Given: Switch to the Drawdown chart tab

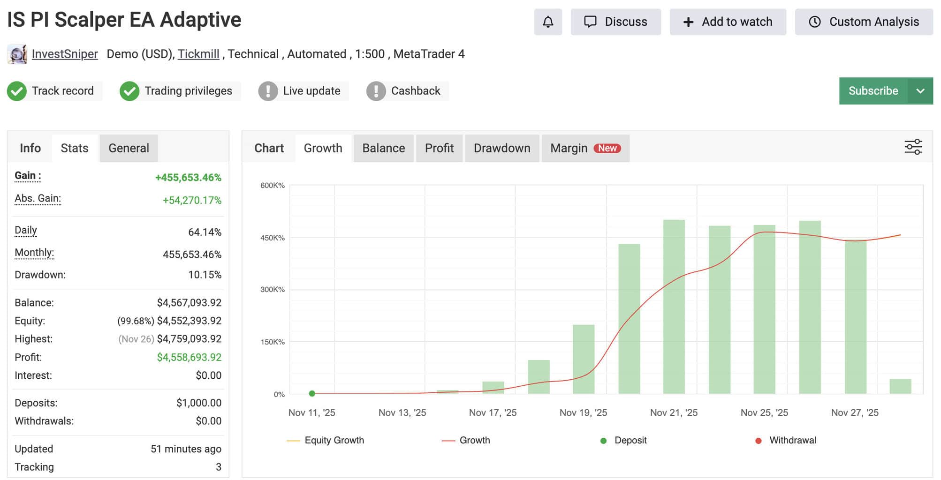Looking at the screenshot, I should coord(501,148).
